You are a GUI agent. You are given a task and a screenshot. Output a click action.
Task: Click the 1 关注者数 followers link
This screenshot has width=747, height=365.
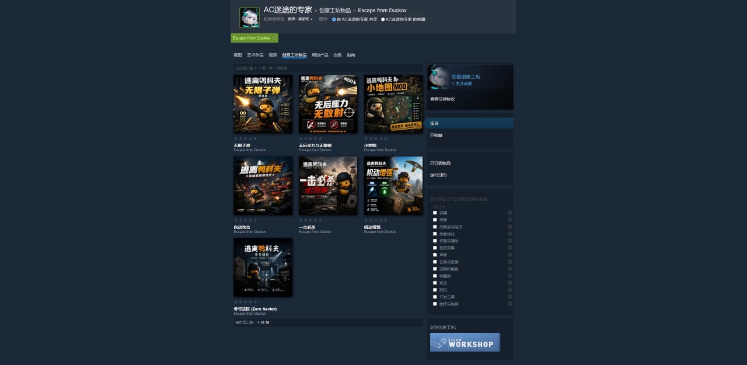(462, 84)
